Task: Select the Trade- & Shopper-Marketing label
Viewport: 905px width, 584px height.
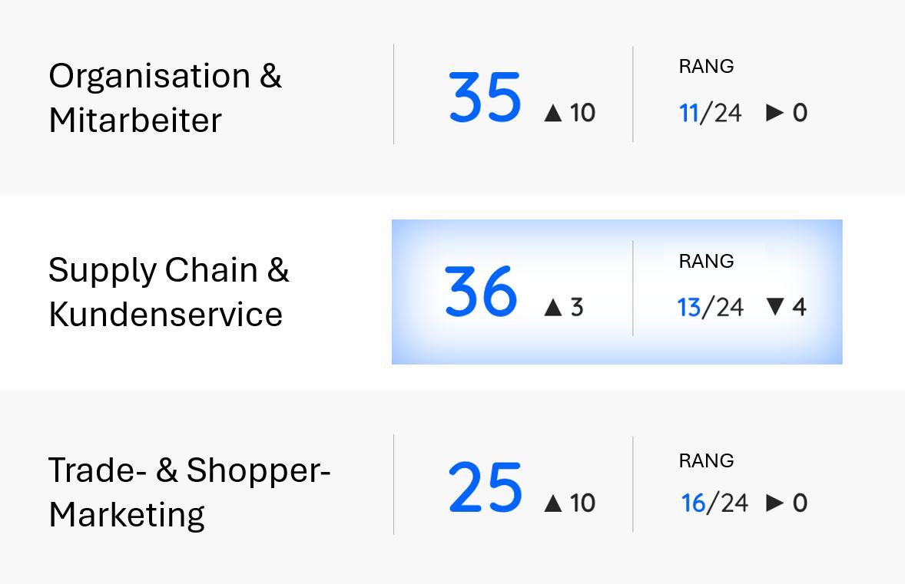Action: (x=189, y=491)
